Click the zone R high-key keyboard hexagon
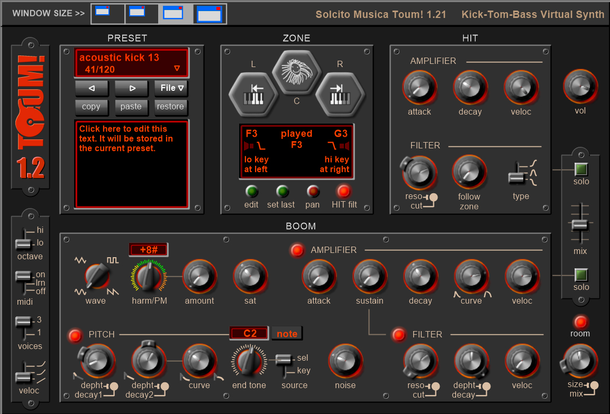The image size is (610, 414). point(340,95)
